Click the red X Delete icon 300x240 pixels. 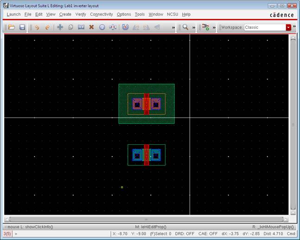[x=91, y=27]
